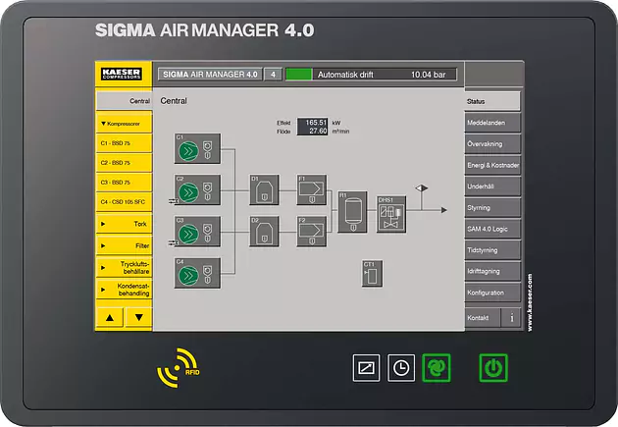The height and width of the screenshot is (427, 618).
Task: Open the Konfiguration page
Action: point(492,293)
